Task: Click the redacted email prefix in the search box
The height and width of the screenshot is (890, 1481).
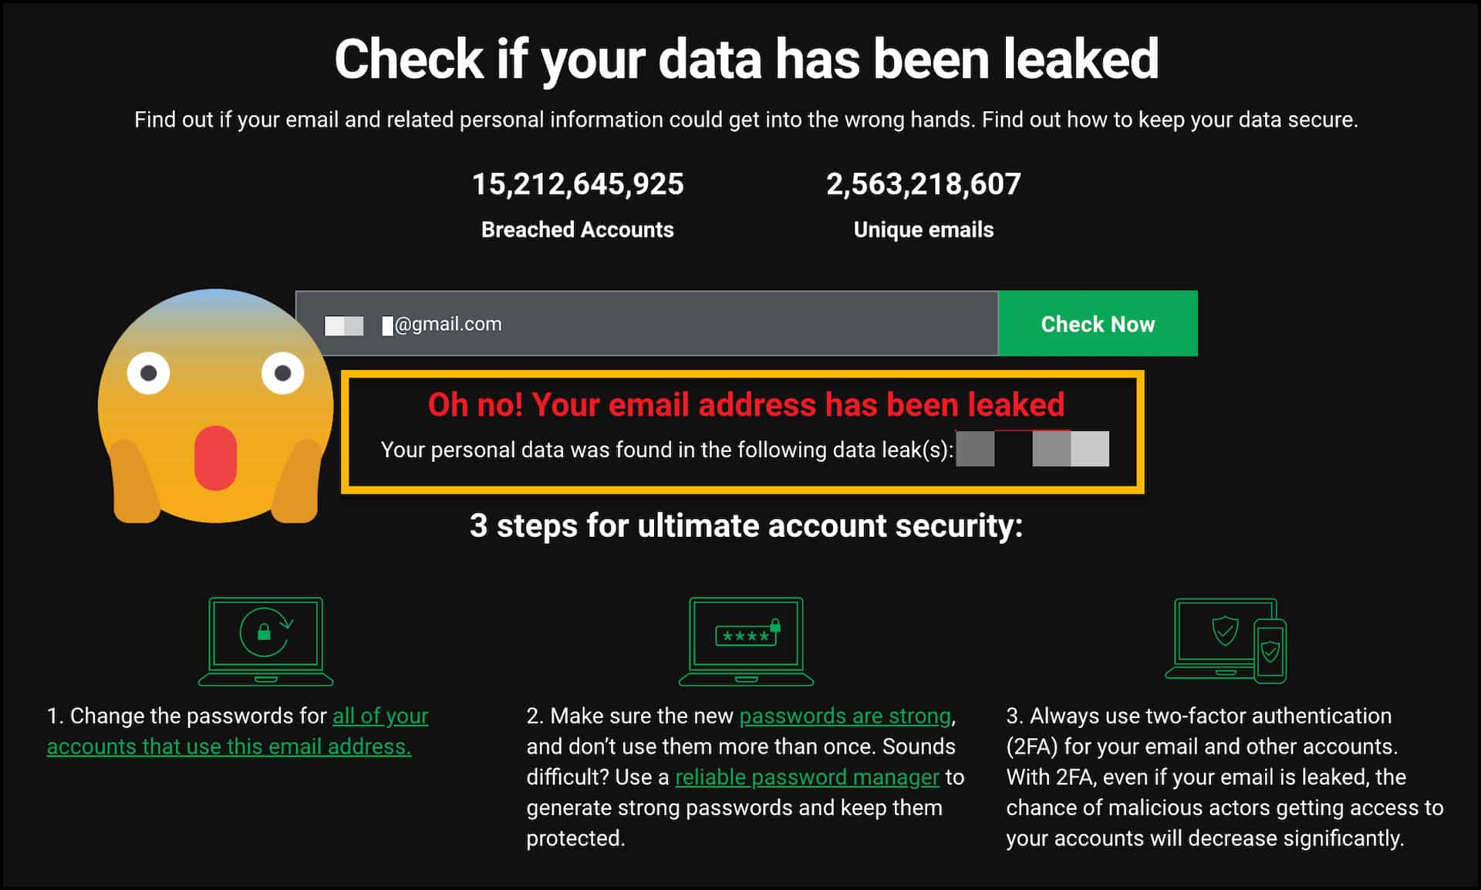Action: [x=343, y=324]
